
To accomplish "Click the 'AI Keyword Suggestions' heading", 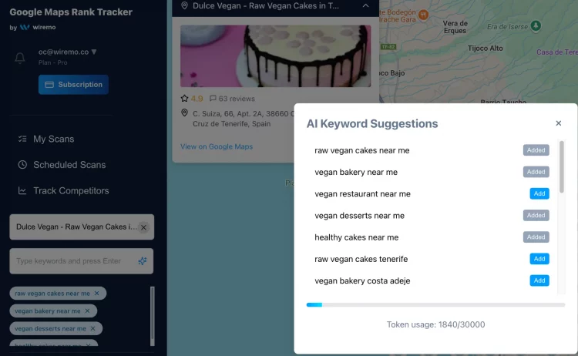I will [x=372, y=123].
